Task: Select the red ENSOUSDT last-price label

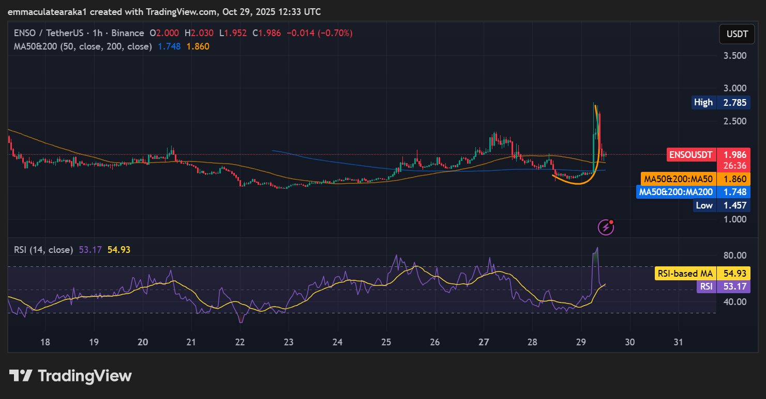Action: 692,154
